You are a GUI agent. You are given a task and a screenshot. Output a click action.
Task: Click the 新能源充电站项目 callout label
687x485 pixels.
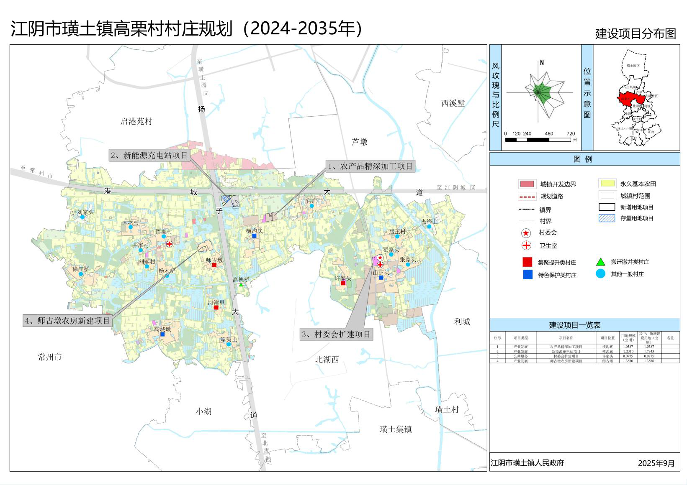click(149, 156)
